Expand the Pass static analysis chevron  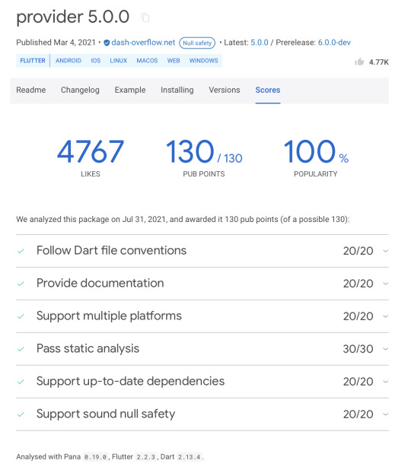(385, 349)
